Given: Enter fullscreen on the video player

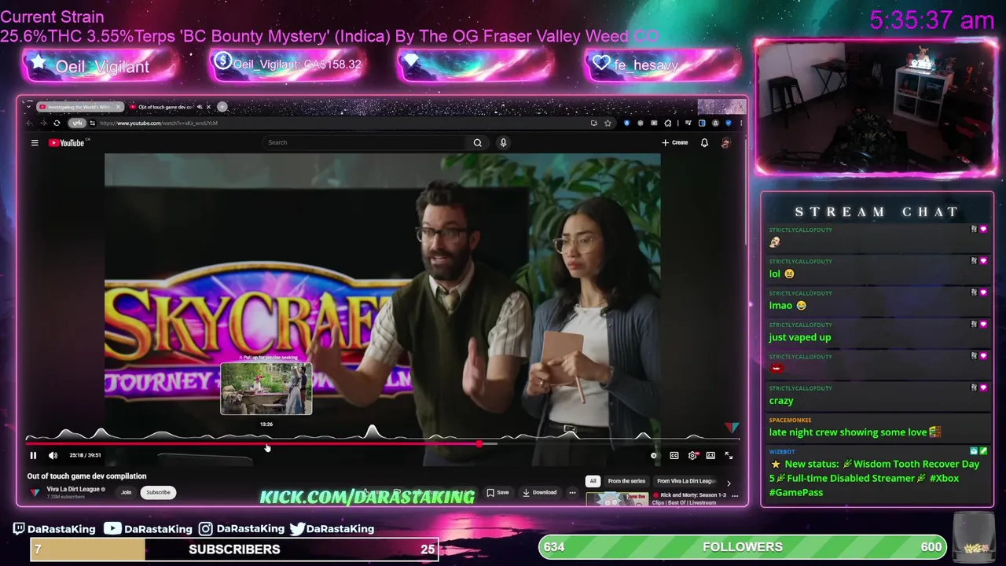Looking at the screenshot, I should tap(729, 455).
